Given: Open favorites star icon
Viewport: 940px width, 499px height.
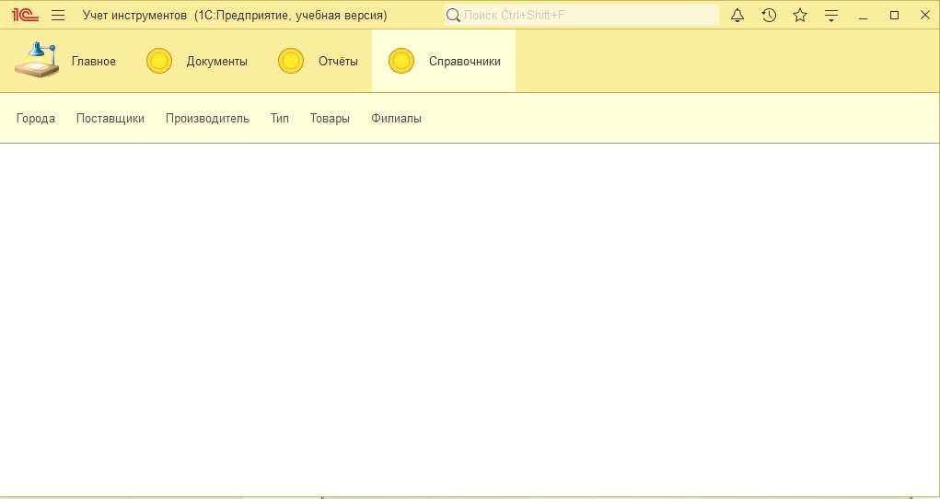Looking at the screenshot, I should point(800,16).
